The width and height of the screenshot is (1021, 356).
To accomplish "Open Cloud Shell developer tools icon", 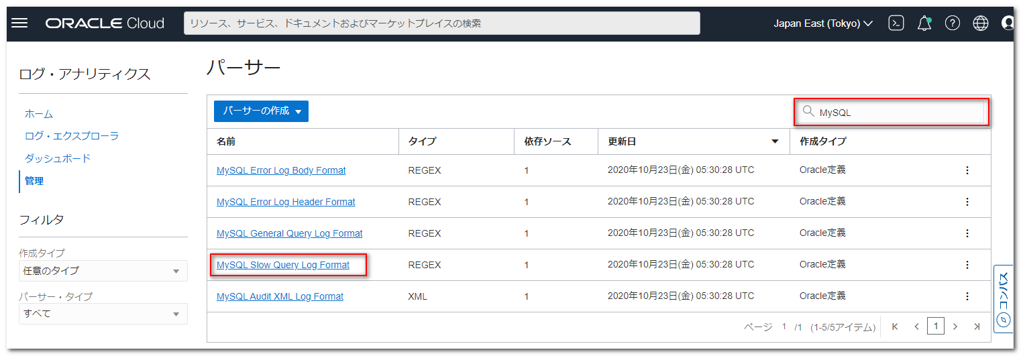I will click(896, 23).
